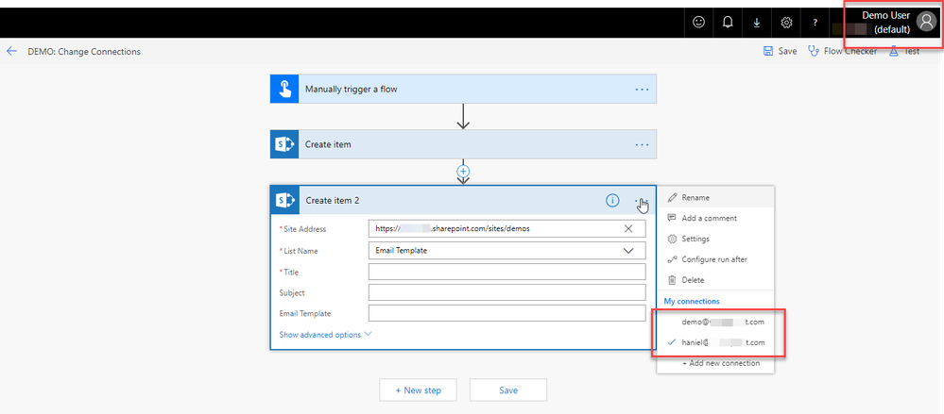This screenshot has height=414, width=944.
Task: Clear the Site Address with the X
Action: [628, 228]
